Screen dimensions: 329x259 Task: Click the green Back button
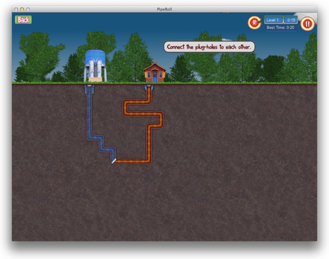(23, 20)
